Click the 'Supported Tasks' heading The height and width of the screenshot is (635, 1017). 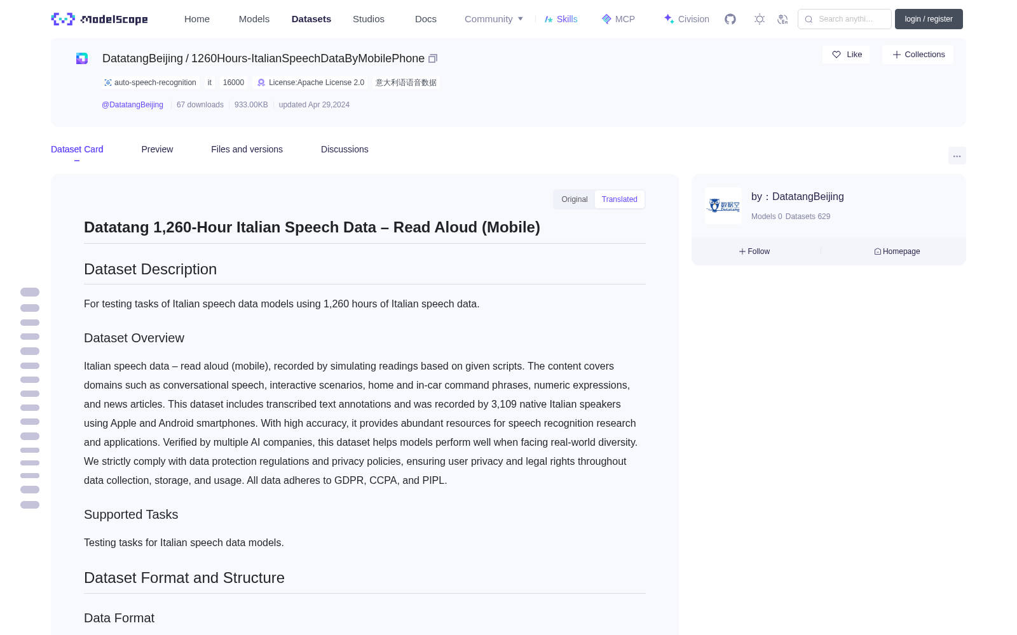[x=131, y=514]
